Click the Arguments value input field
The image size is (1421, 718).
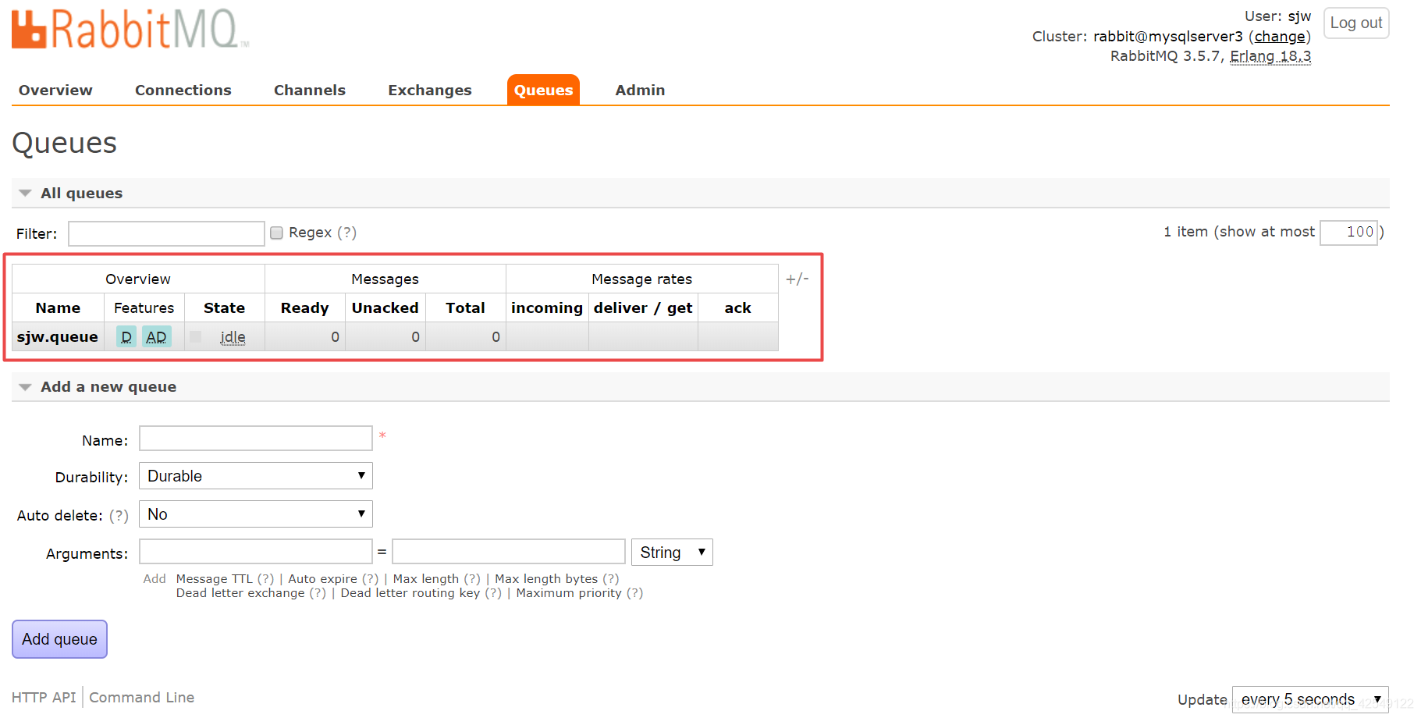pyautogui.click(x=509, y=552)
